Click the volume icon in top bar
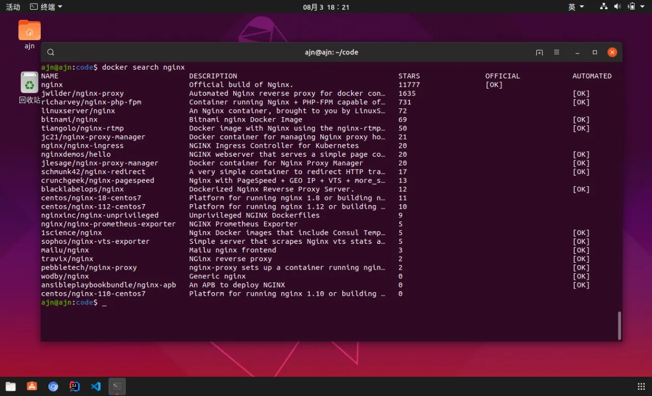The height and width of the screenshot is (396, 652). 617,7
